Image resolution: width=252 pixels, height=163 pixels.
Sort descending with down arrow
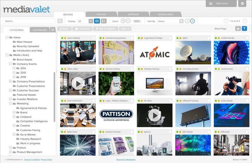click(x=192, y=21)
